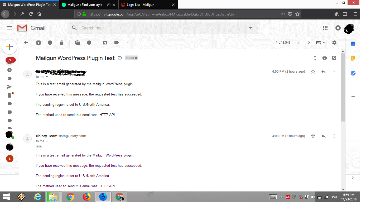Open Gmail settings gear
This screenshot has width=366, height=202.
pyautogui.click(x=334, y=43)
